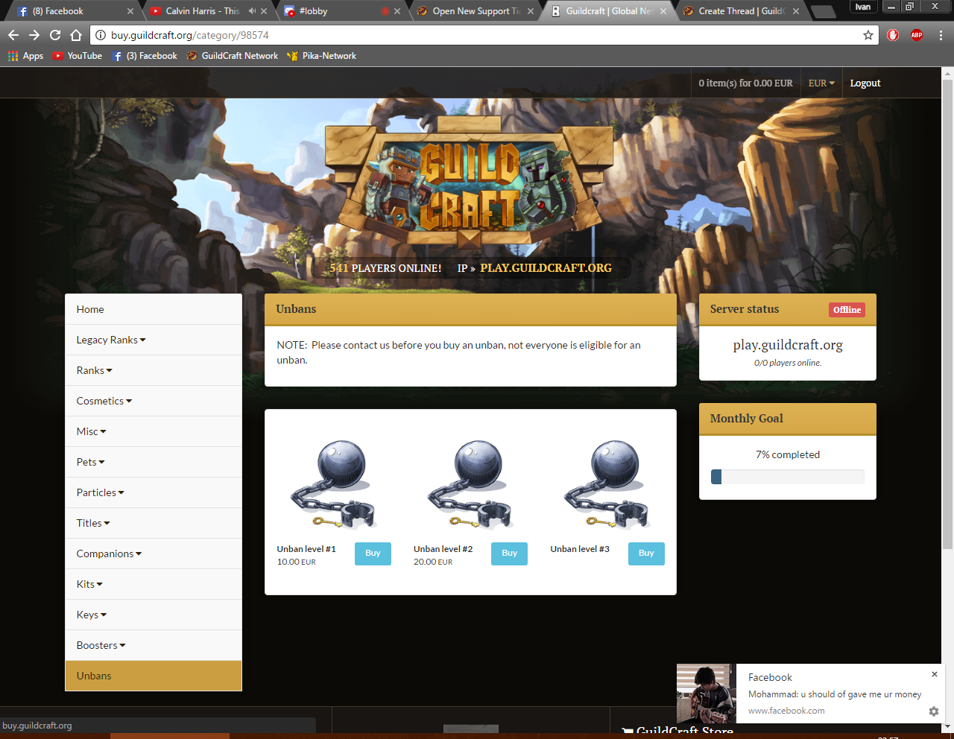Mute audio icon on Calvin Harris tab
The height and width of the screenshot is (739, 954).
tap(252, 11)
